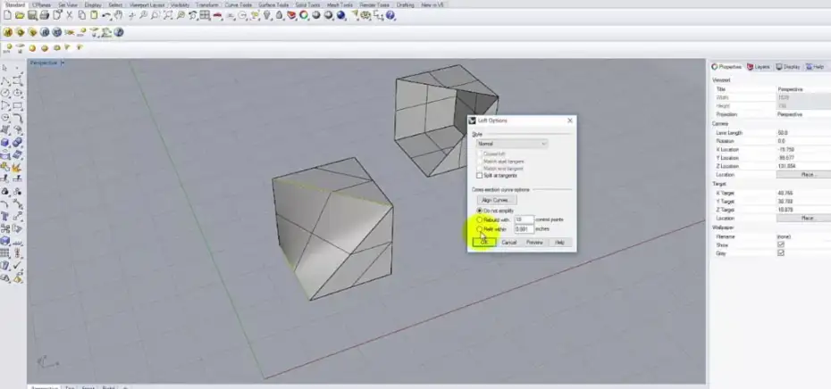Click the viewport Title Perspective field

pyautogui.click(x=803, y=89)
